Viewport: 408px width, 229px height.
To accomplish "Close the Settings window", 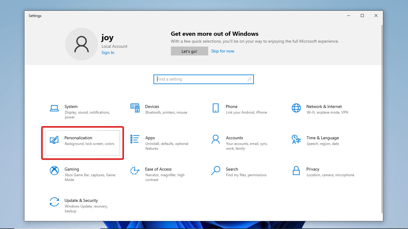I will (376, 16).
